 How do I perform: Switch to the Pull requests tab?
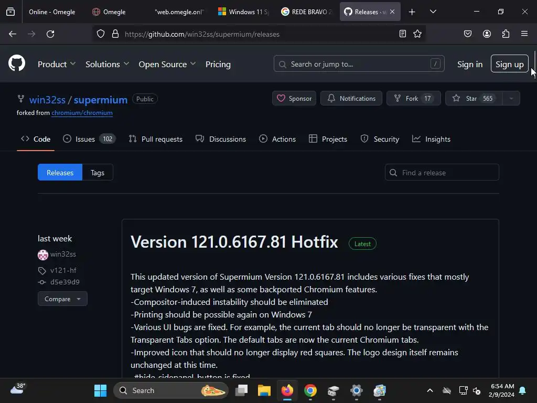pos(155,139)
